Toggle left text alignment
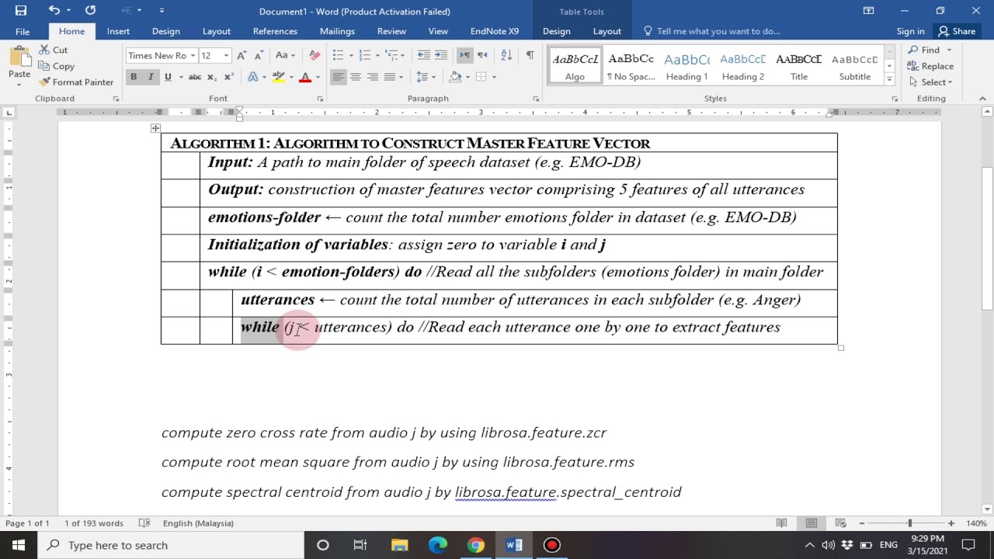Image resolution: width=994 pixels, height=559 pixels. pyautogui.click(x=338, y=77)
